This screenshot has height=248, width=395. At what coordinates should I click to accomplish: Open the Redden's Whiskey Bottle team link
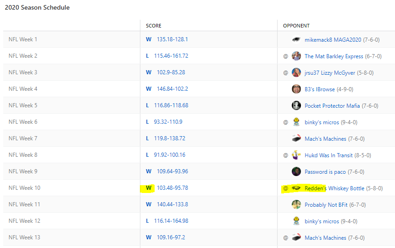pyautogui.click(x=334, y=188)
